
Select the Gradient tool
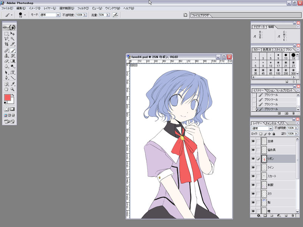coord(12,61)
